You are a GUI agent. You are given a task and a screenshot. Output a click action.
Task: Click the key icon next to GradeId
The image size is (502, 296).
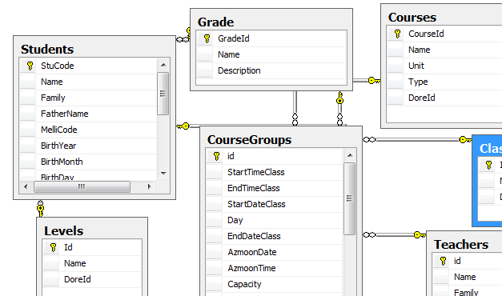207,38
